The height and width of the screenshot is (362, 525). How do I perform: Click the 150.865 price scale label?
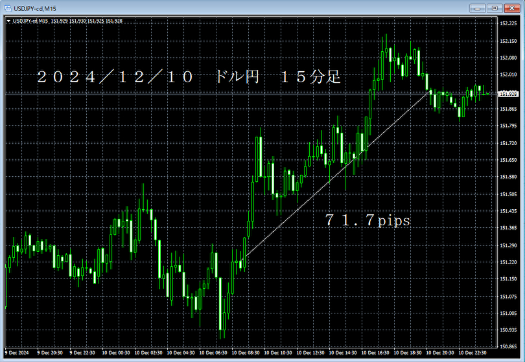508,347
